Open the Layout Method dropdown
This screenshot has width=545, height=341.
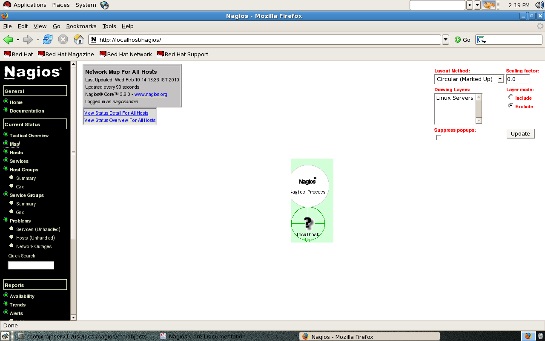(469, 79)
